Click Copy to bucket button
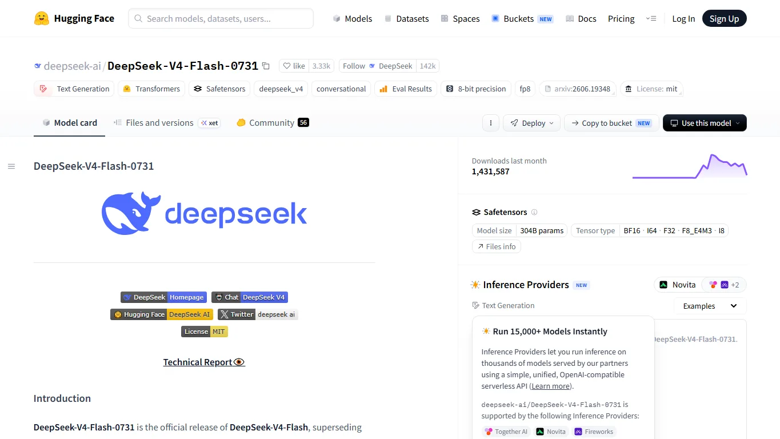 pos(611,123)
